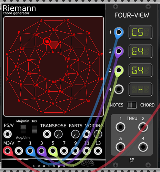The image size is (160, 172).
Task: Click THRU jack 1 on Four-View
Action: (x=120, y=127)
